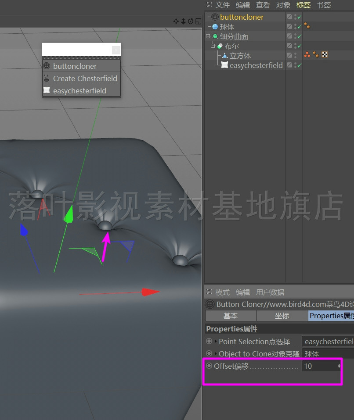Click the layer square of the 细分曲面 row
Image resolution: width=354 pixels, height=420 pixels.
[x=289, y=36]
